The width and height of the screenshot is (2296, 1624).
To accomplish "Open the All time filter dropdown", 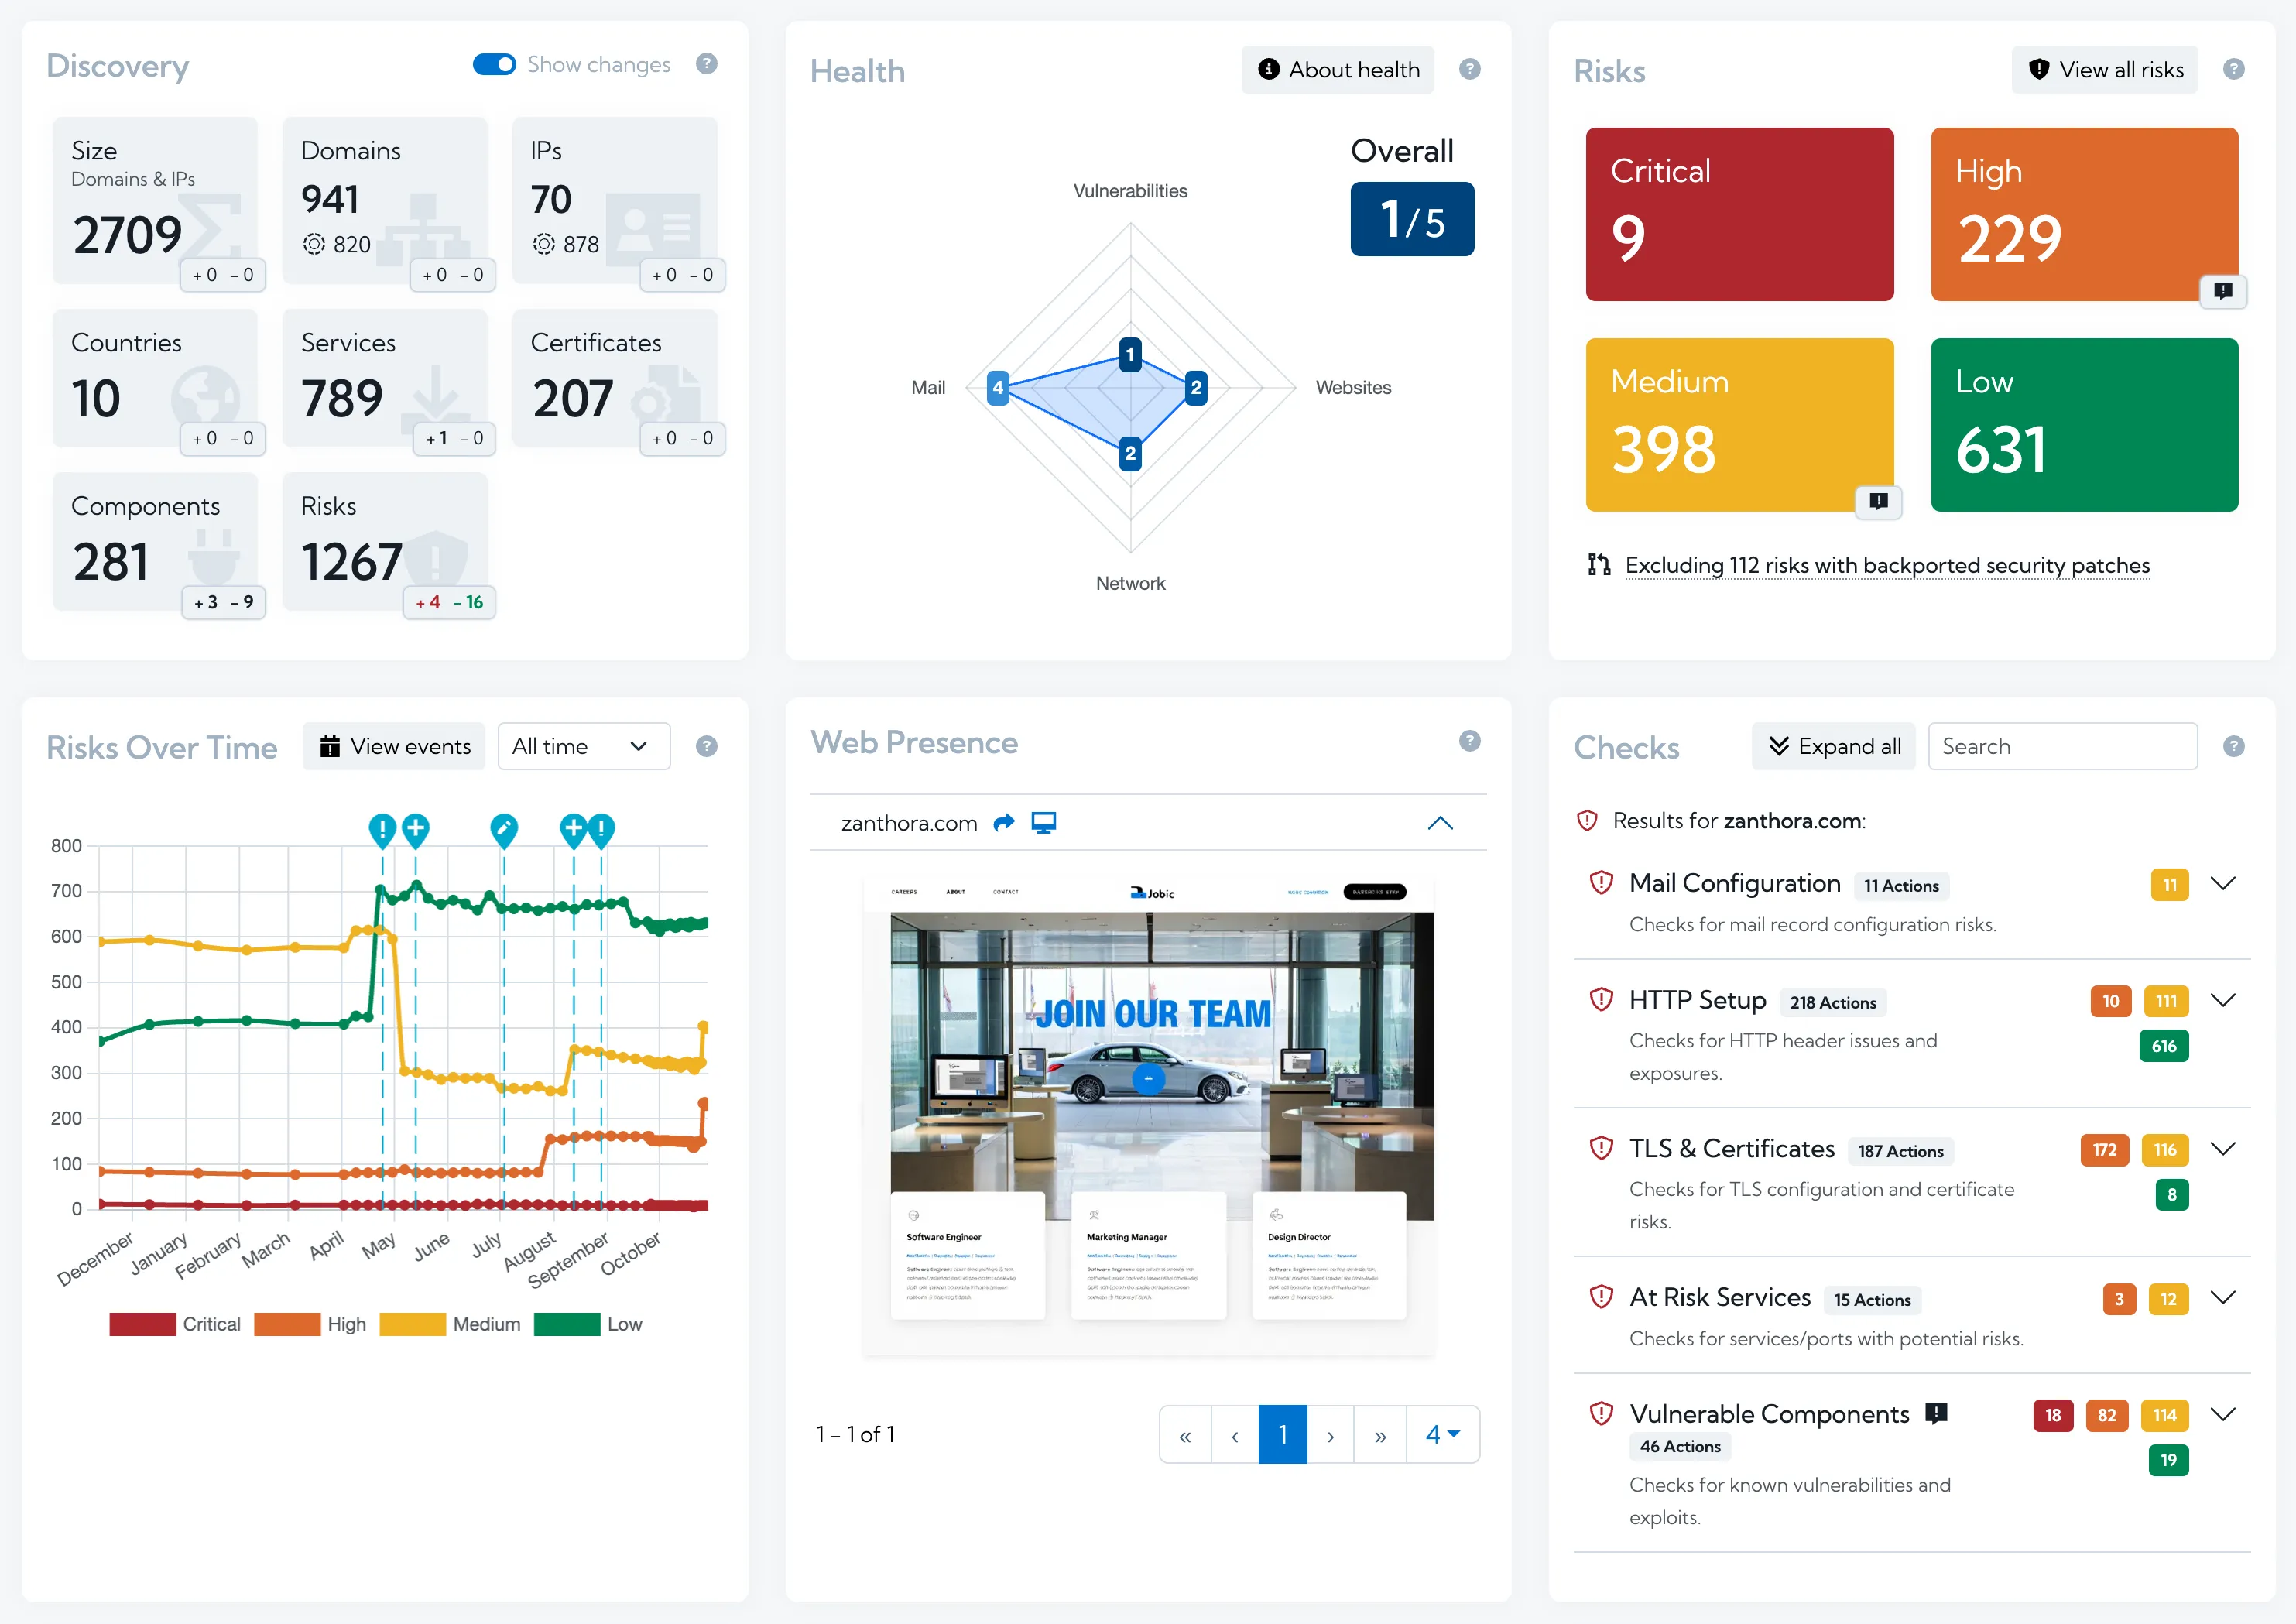I will [583, 746].
